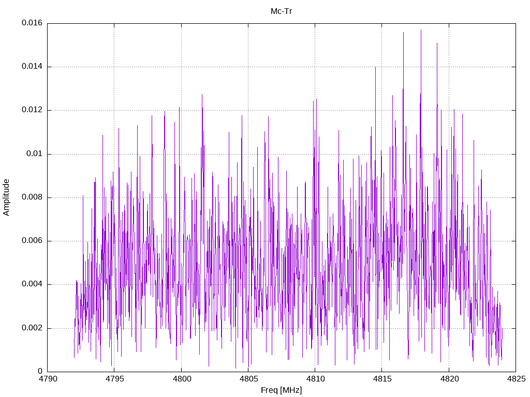Click the 4805 x-axis tick label
The width and height of the screenshot is (530, 397).
coord(248,379)
